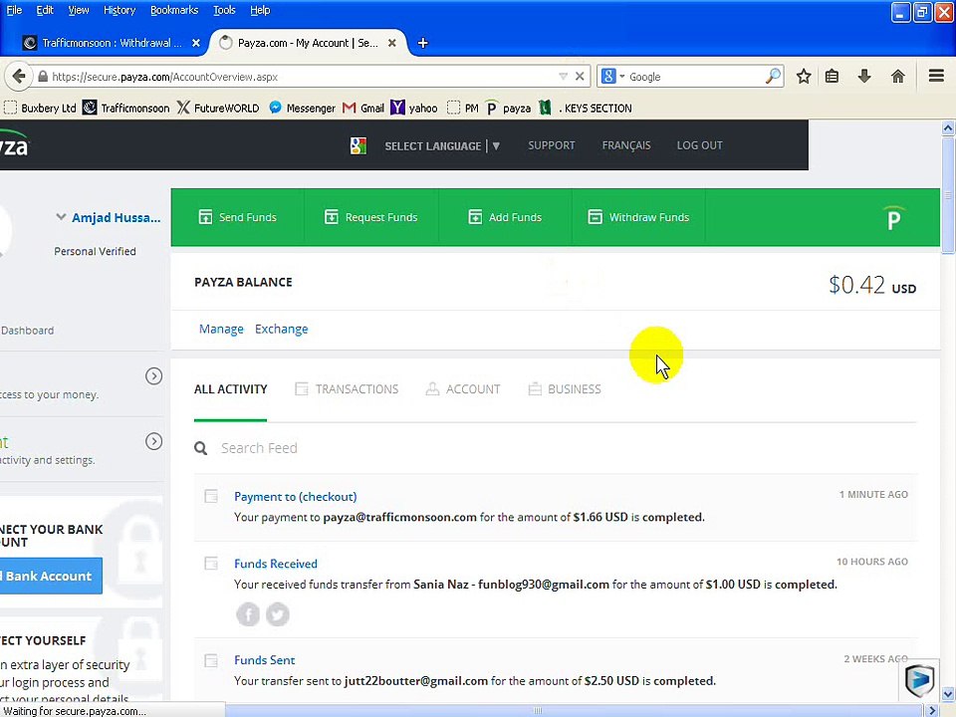The image size is (956, 717).
Task: Click the Search Feed magnifier icon
Action: (200, 449)
